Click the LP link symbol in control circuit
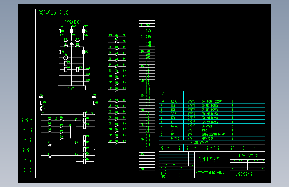 [41, 108]
